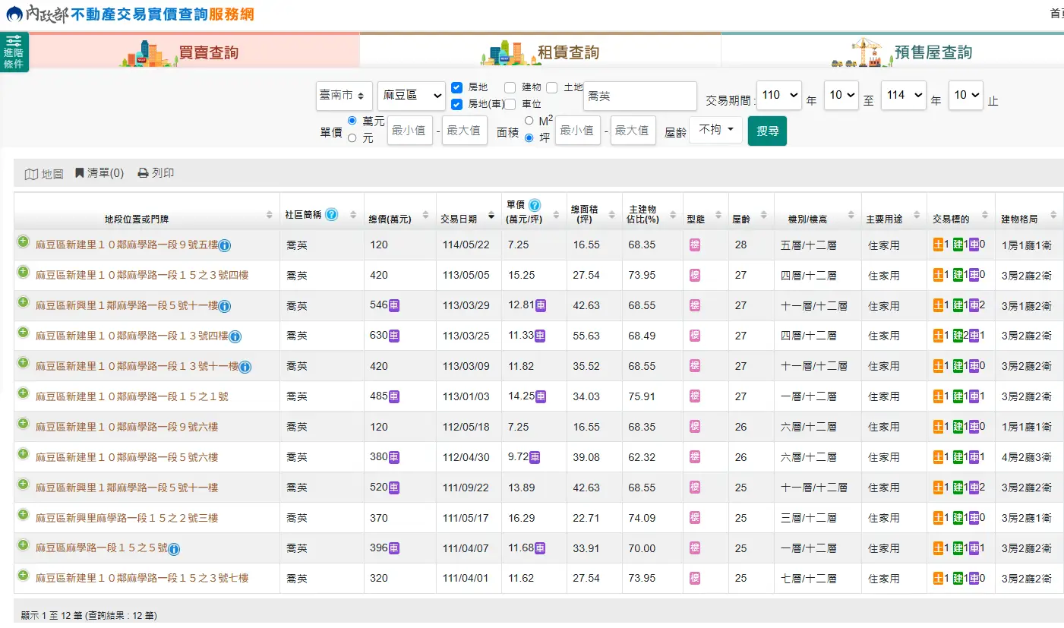Image resolution: width=1064 pixels, height=628 pixels.
Task: Click green plus icon for 麻學路一段9號五樓 row
Action: tap(23, 241)
